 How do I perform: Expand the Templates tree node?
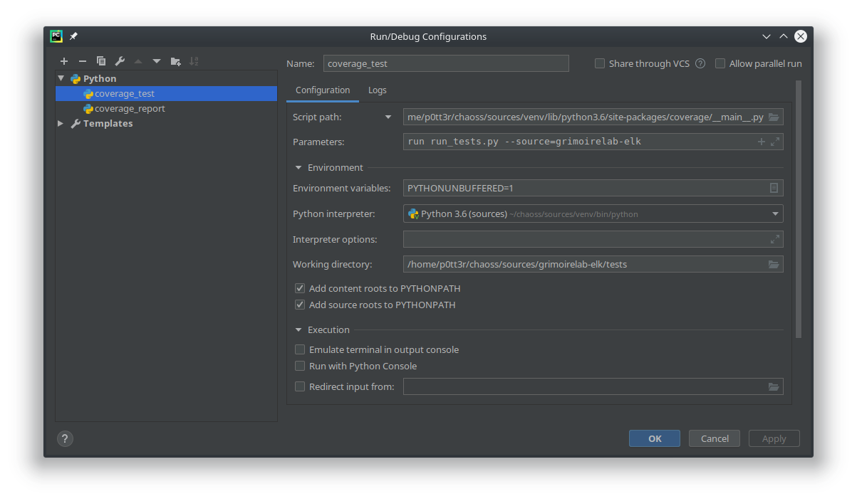click(61, 123)
